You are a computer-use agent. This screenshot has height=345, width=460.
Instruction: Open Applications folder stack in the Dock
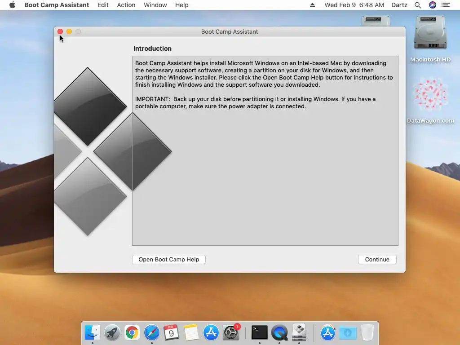(x=327, y=332)
